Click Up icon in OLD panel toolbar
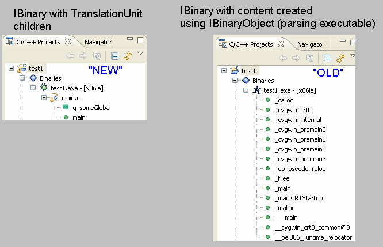This screenshot has width=383, height=247. pos(310,59)
